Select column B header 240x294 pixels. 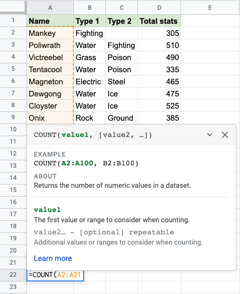[x=90, y=7]
